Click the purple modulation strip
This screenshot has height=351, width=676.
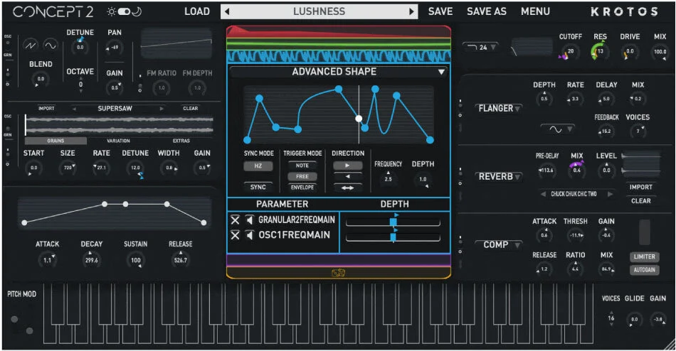tap(339, 259)
